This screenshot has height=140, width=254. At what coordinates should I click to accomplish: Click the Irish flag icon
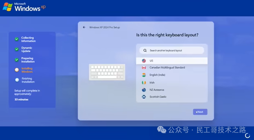point(144,83)
